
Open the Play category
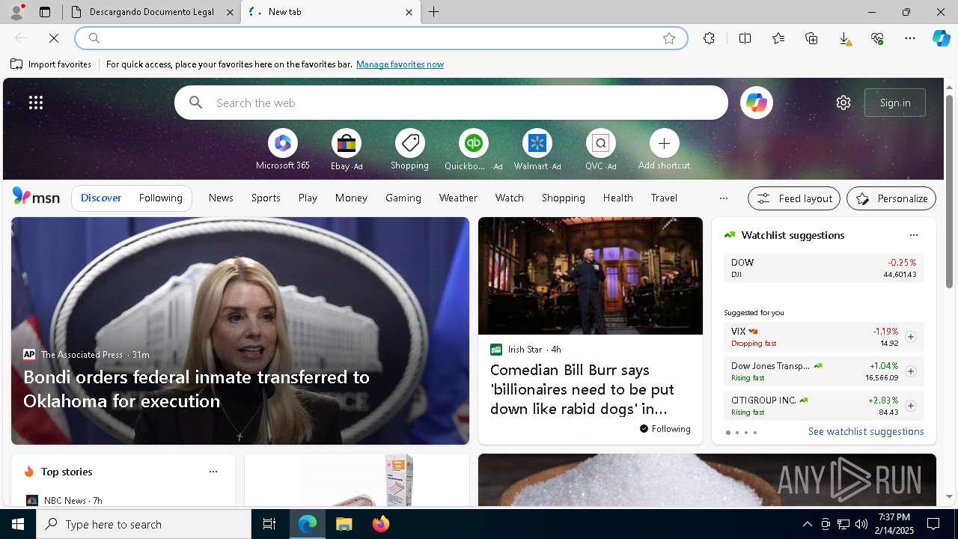coord(308,198)
